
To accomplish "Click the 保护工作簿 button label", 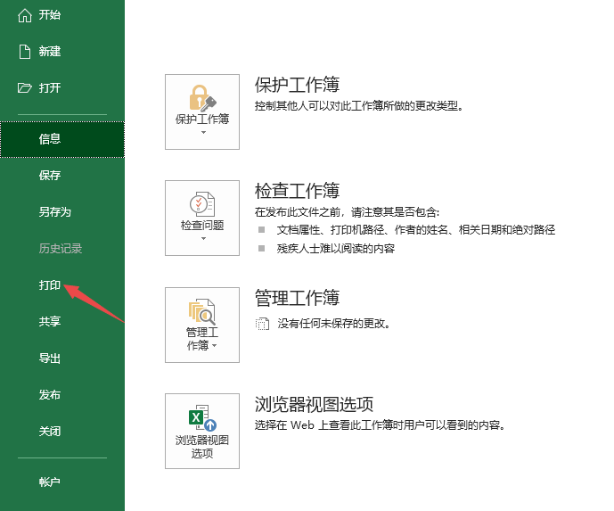I will point(202,120).
